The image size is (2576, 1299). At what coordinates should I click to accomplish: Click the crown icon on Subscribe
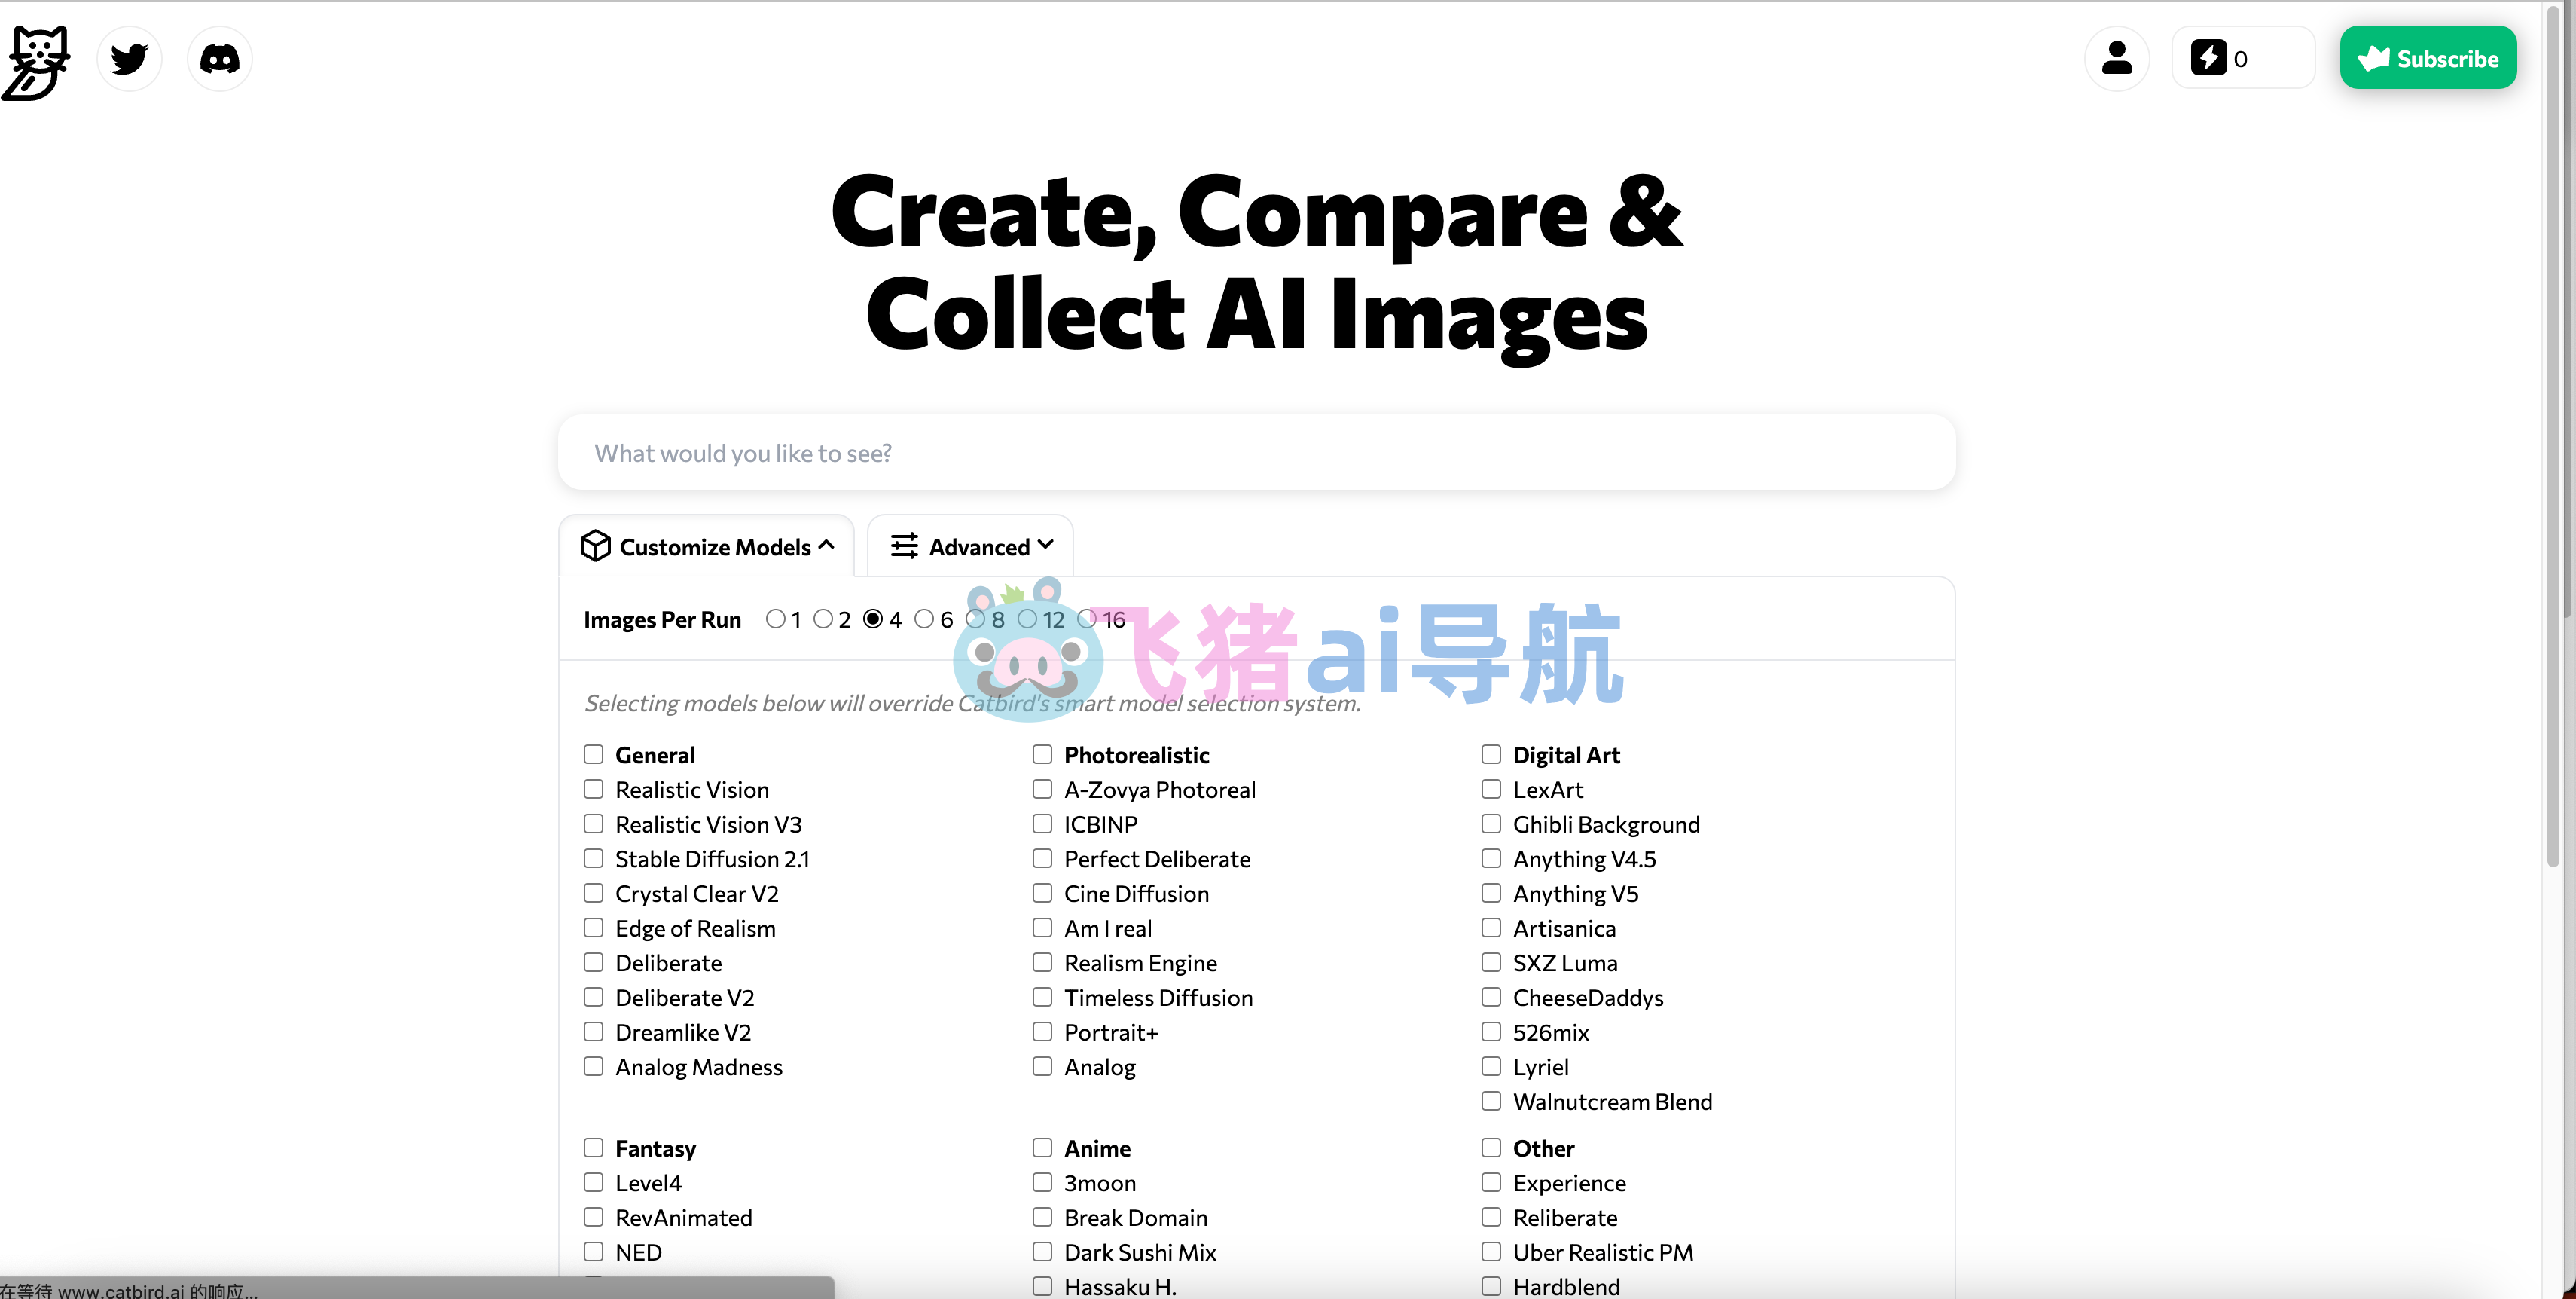[2373, 58]
